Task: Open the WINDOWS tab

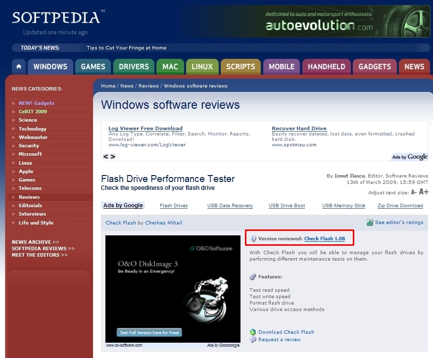Action: (50, 67)
